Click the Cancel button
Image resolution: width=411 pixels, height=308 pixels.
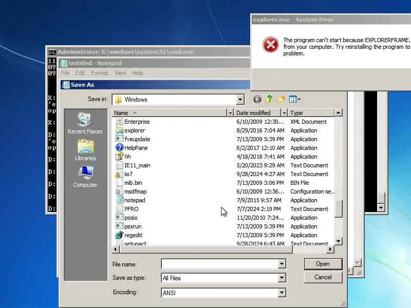click(323, 277)
